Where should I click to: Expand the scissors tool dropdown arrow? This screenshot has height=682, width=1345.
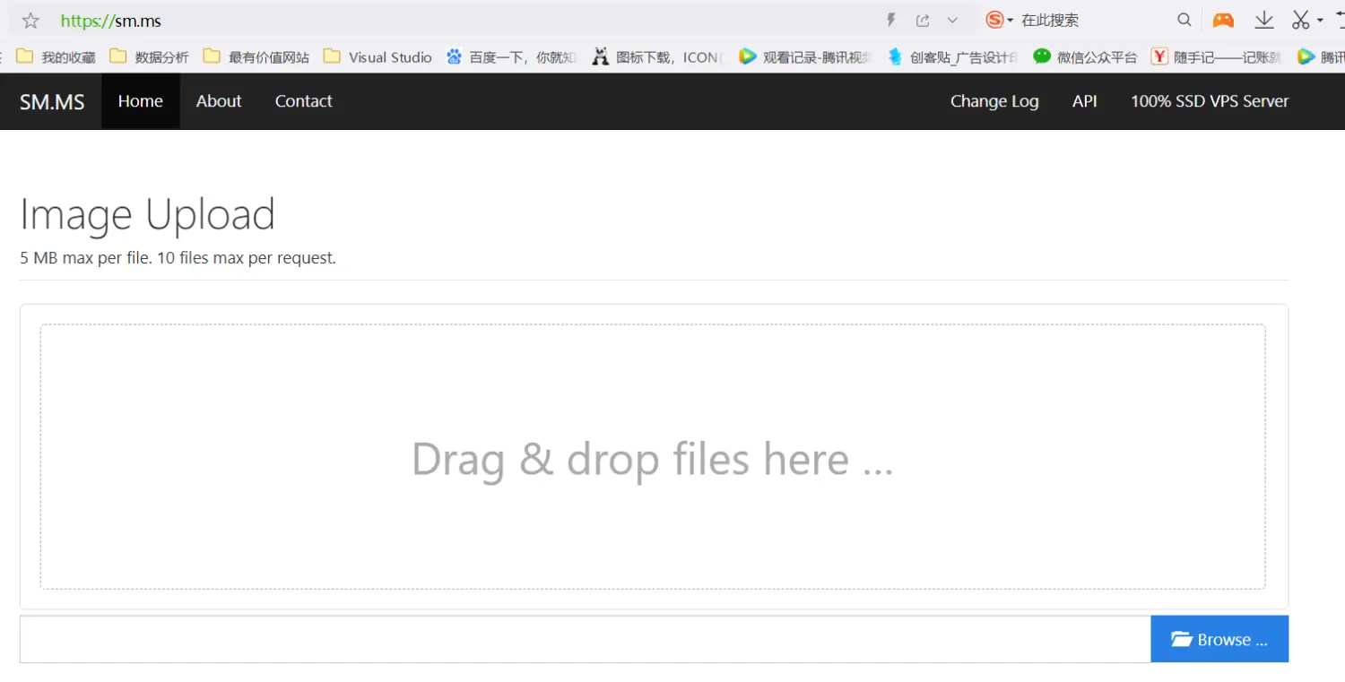[x=1320, y=21]
